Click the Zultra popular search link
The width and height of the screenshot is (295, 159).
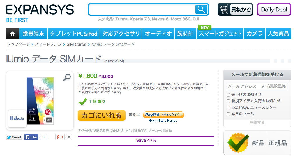[121, 19]
